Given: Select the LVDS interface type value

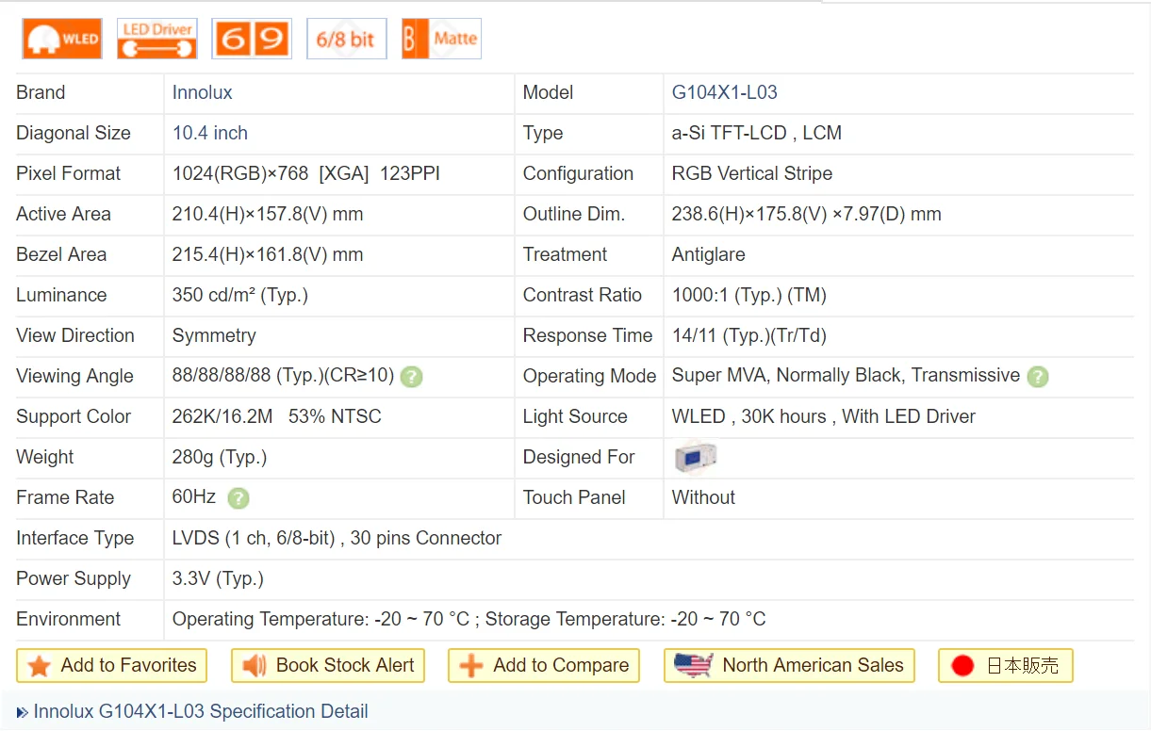Looking at the screenshot, I should (337, 538).
